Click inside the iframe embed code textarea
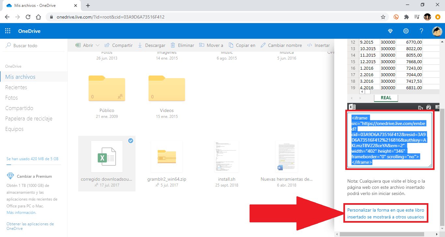 pos(390,140)
